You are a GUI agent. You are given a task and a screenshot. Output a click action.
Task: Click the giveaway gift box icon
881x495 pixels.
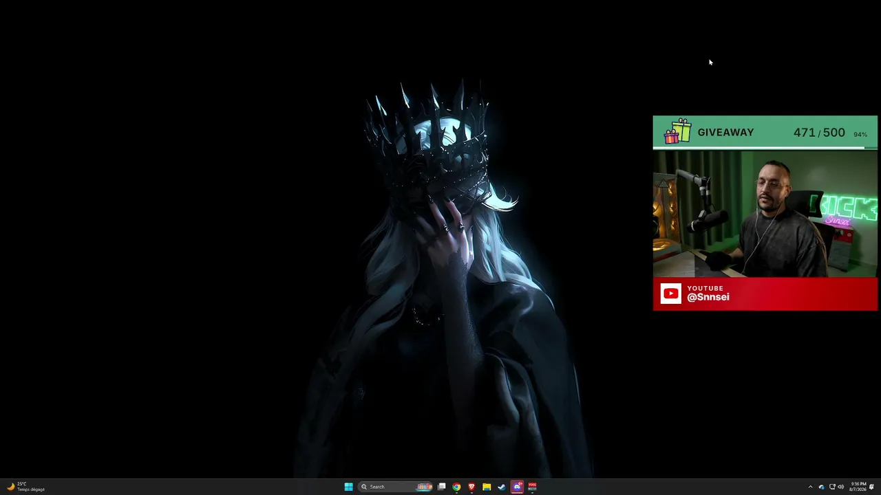(x=678, y=131)
